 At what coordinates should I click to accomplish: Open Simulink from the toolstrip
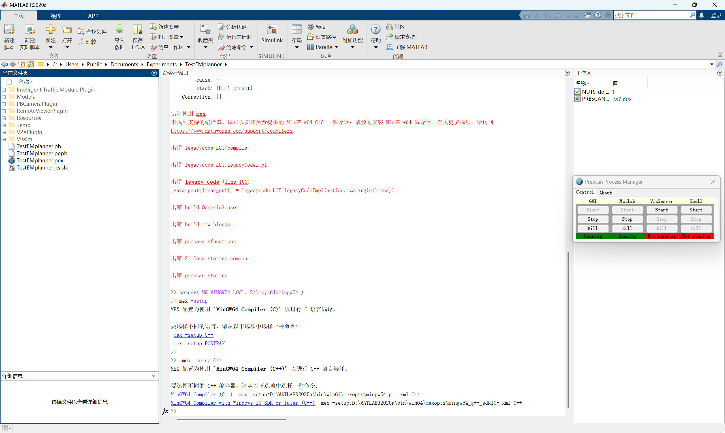[x=272, y=30]
